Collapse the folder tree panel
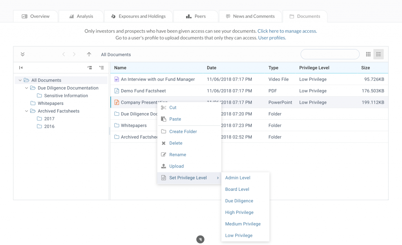The image size is (402, 245). (21, 68)
